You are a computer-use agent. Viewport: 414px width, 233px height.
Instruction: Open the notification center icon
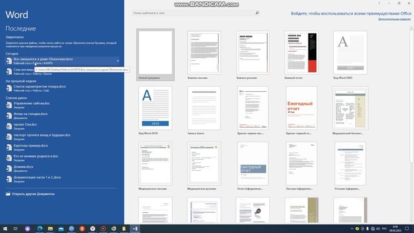pos(407,228)
